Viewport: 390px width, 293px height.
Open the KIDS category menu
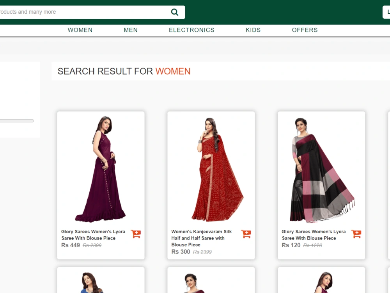[x=253, y=30]
